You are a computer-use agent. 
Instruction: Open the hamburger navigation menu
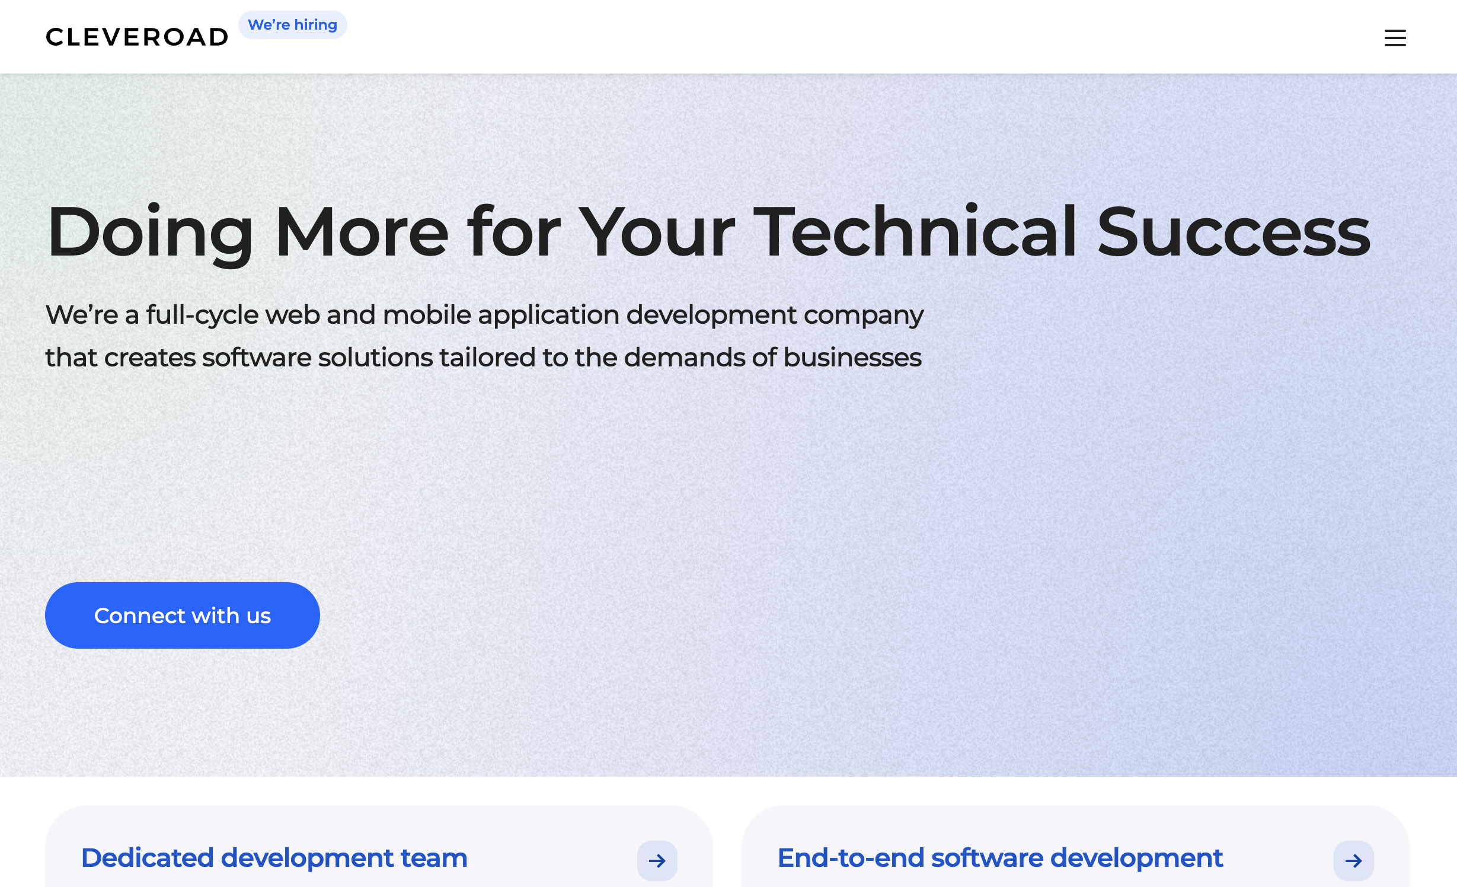click(1395, 38)
